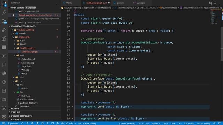Expand the .vscode folder
The width and height of the screenshot is (223, 125).
pos(13,33)
